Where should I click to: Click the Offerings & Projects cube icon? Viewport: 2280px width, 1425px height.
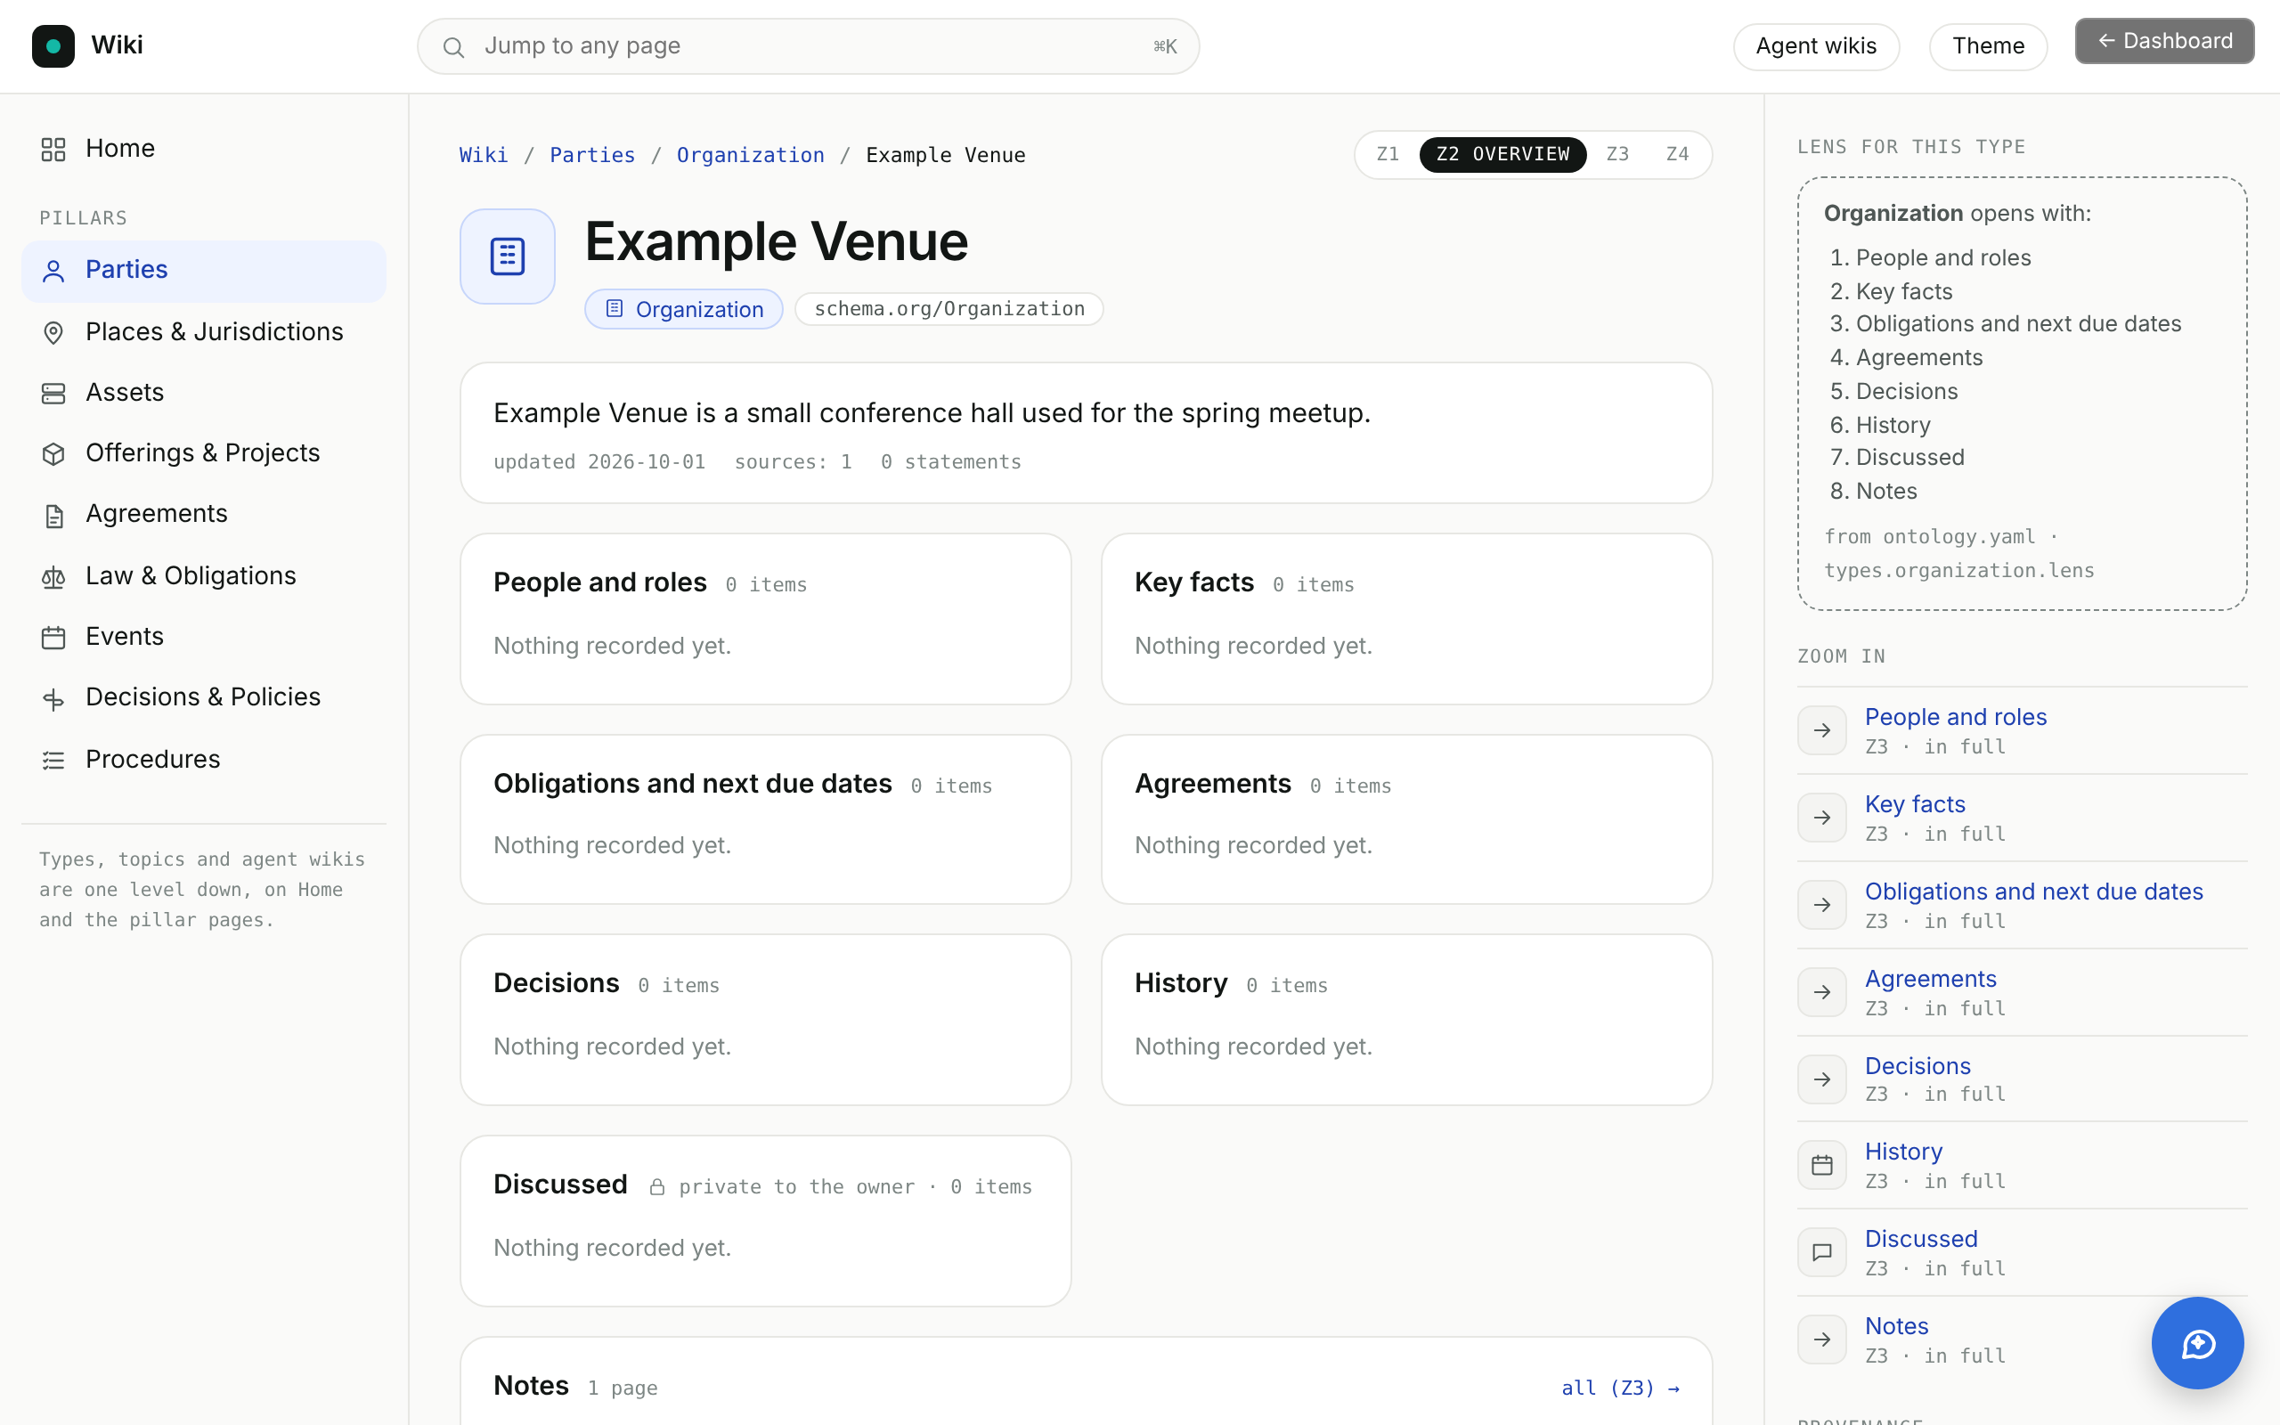pyautogui.click(x=53, y=453)
